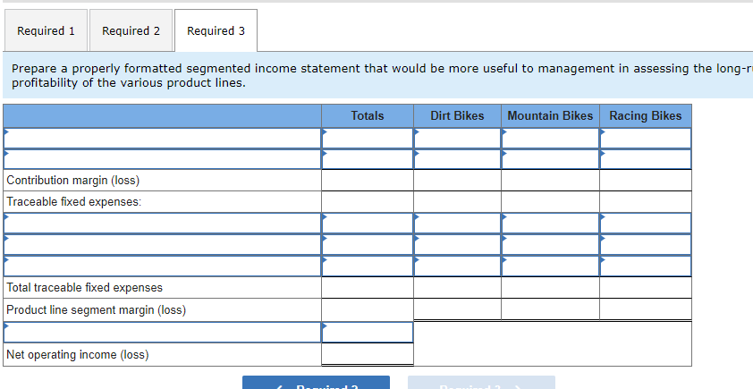Click the Mountain Bikes column header
This screenshot has width=753, height=389.
click(550, 115)
